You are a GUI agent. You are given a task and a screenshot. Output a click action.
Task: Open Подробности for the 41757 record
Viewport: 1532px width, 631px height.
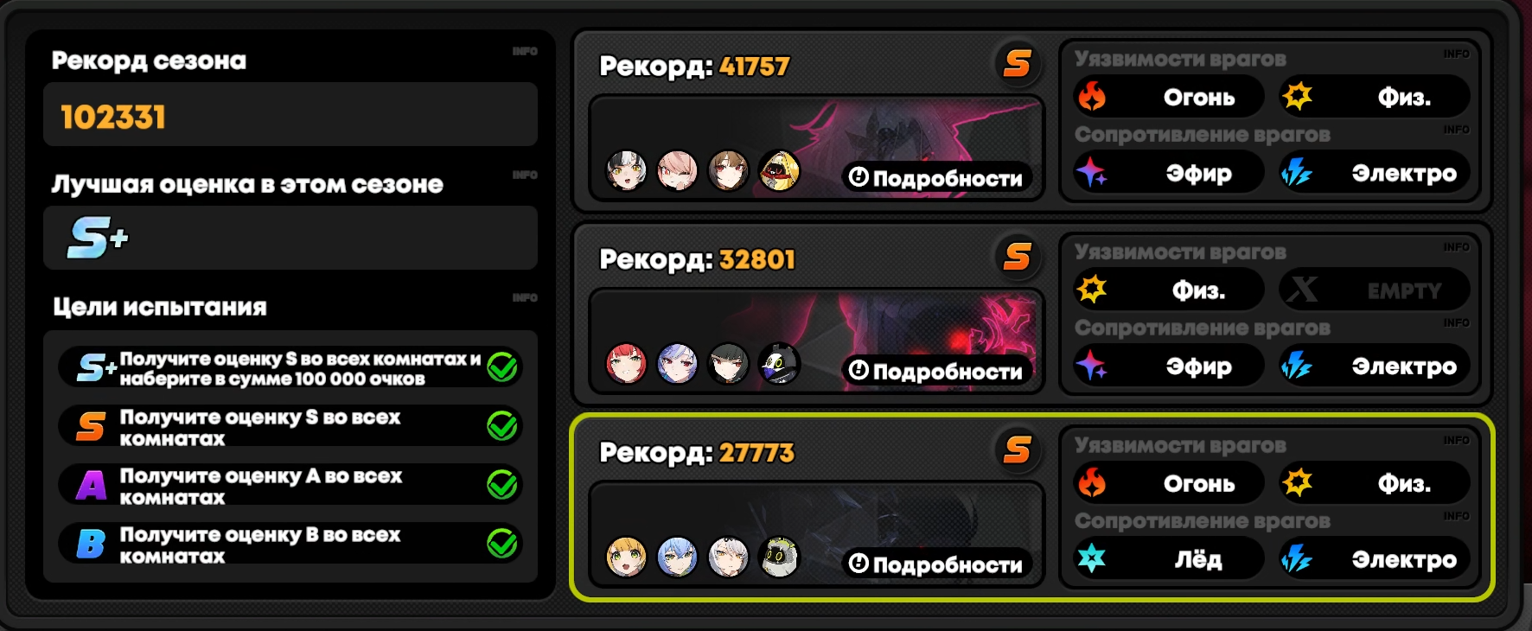click(x=936, y=178)
